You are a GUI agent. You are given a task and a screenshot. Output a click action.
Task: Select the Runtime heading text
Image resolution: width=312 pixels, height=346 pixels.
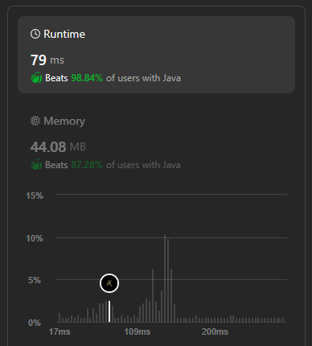tap(64, 35)
